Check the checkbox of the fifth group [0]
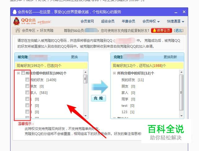 click(x=27, y=105)
